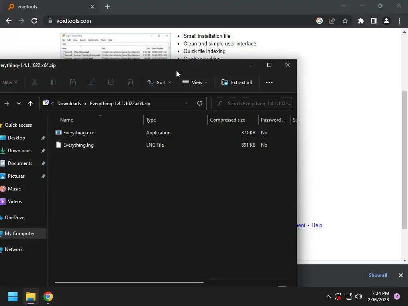This screenshot has height=306, width=408.
Task: Click the Delete trash icon in Explorer
Action: click(130, 82)
